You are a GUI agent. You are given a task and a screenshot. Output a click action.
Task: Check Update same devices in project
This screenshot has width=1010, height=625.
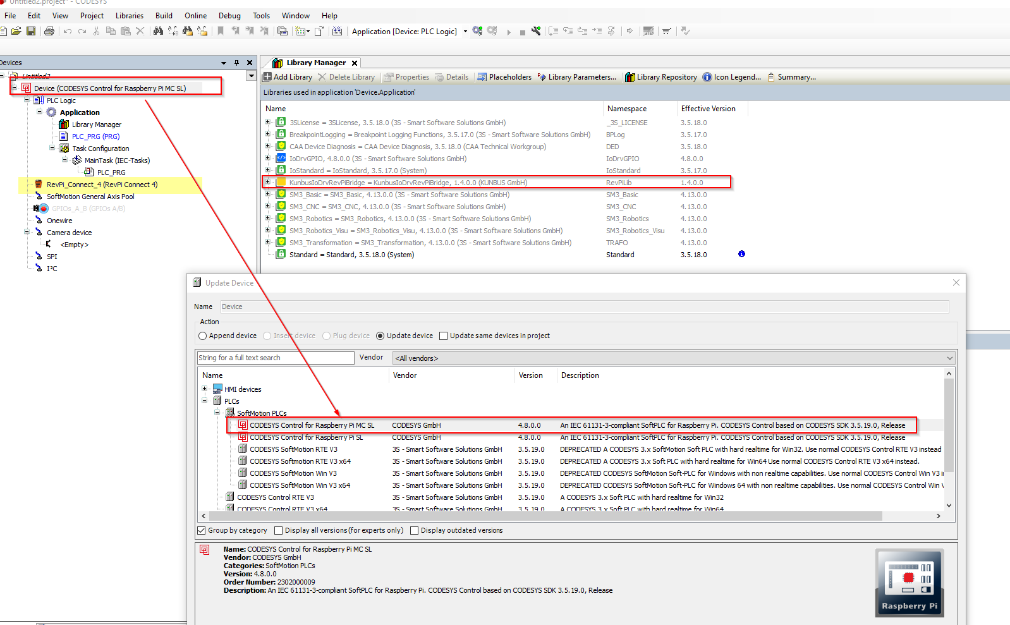[443, 336]
